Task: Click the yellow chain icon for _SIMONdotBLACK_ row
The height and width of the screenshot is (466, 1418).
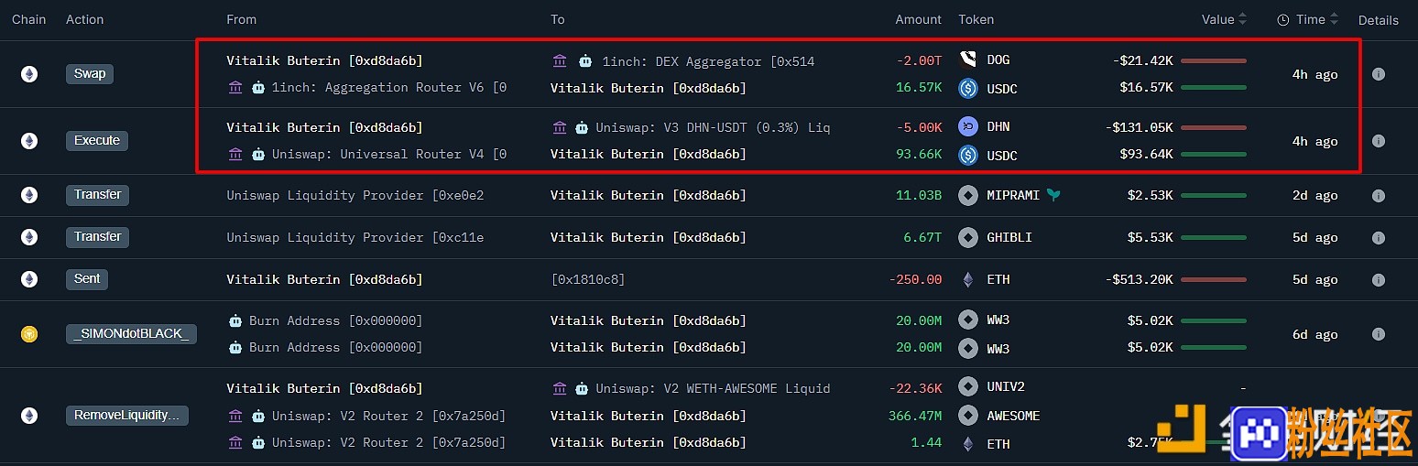Action: [x=29, y=334]
